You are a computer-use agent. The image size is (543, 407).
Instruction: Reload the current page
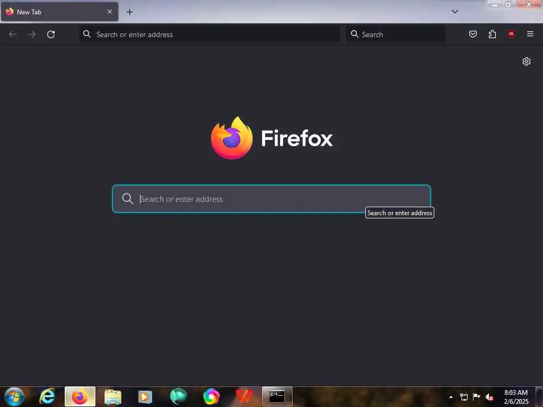click(x=51, y=34)
